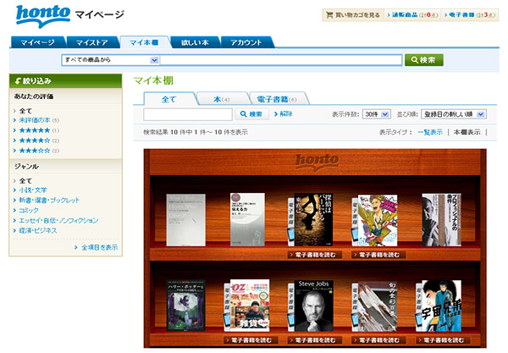Filter by four-star rating
The width and height of the screenshot is (508, 353).
[36, 141]
